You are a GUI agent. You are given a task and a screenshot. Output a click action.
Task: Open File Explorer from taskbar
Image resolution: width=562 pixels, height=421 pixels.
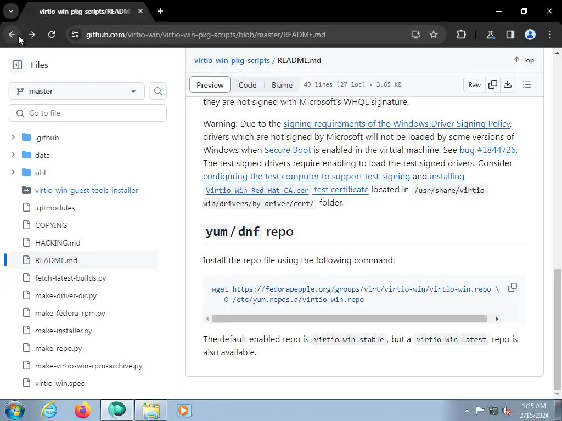coord(151,410)
